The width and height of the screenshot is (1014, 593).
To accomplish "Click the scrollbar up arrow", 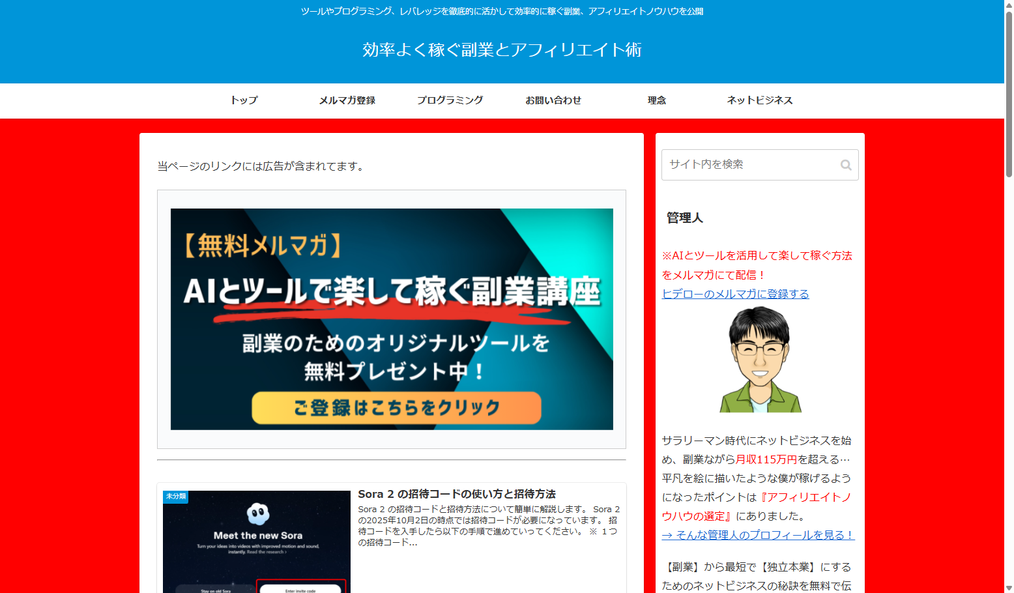I will point(1009,5).
